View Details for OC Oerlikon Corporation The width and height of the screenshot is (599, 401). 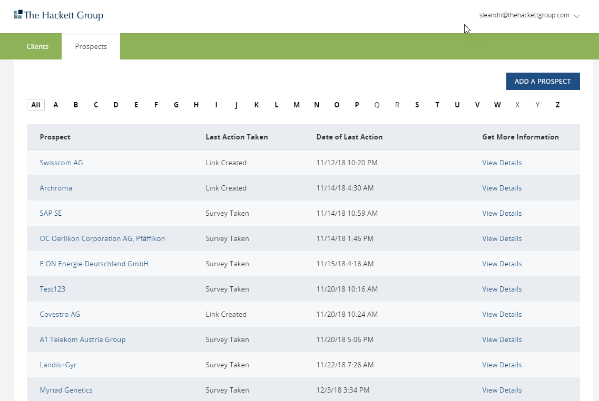click(502, 238)
